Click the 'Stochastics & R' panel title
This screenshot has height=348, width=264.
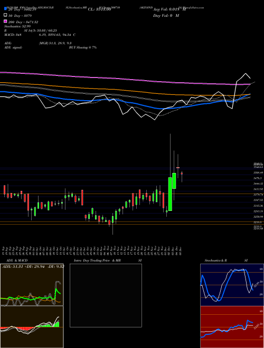click(x=215, y=260)
